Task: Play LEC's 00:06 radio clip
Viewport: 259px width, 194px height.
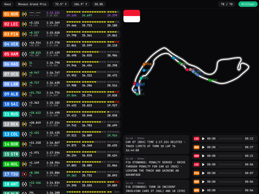Action: click(203, 165)
